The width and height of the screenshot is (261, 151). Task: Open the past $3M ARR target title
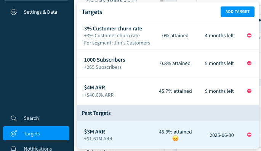pyautogui.click(x=94, y=132)
